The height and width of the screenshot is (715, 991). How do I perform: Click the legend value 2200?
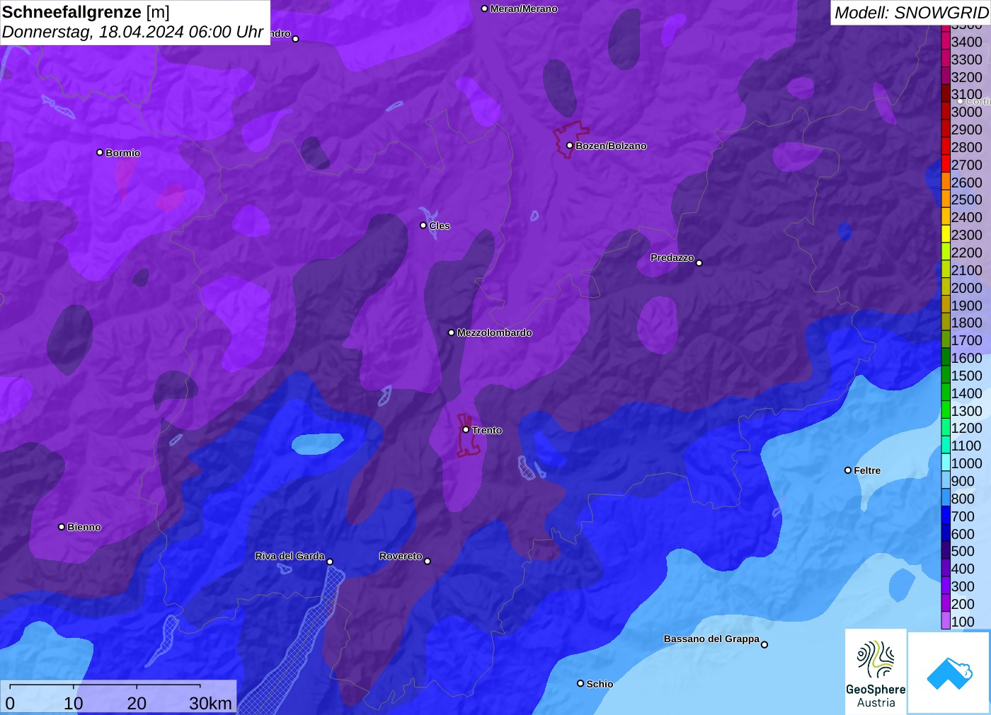(x=966, y=252)
